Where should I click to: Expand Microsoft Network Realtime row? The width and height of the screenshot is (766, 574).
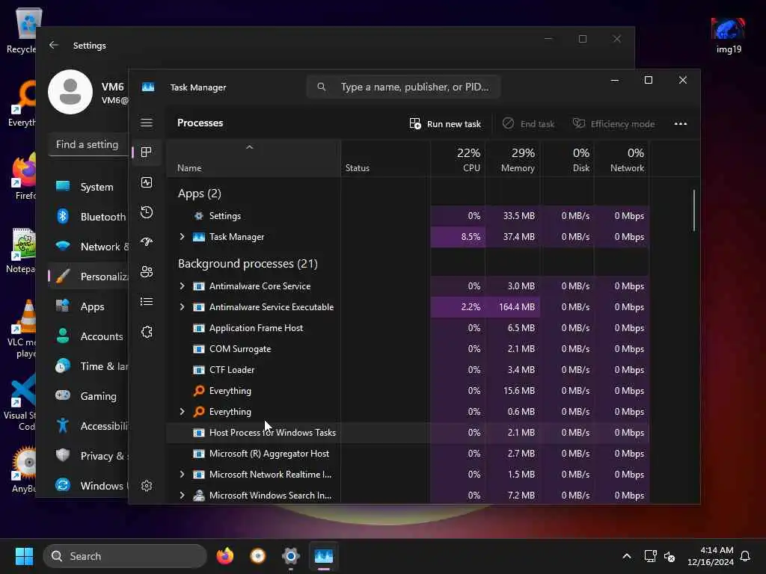(x=183, y=475)
